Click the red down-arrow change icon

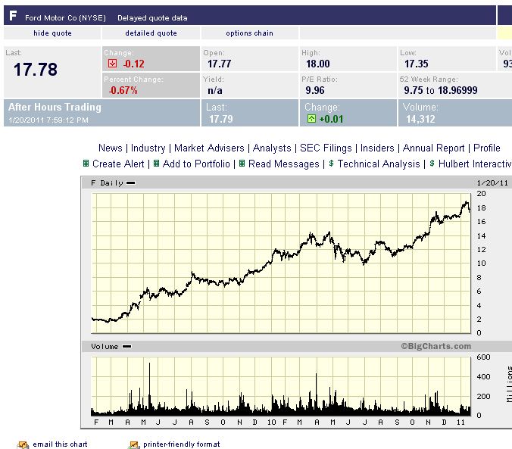(112, 63)
